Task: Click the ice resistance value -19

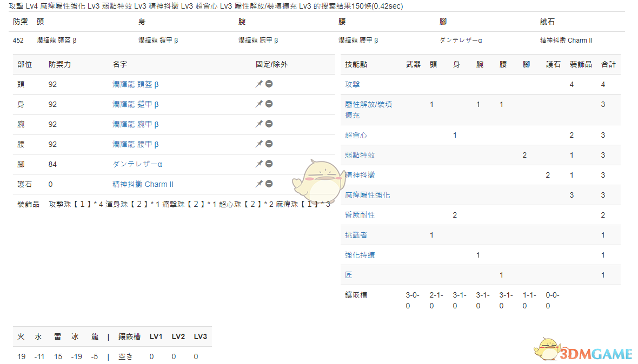Action: tap(76, 356)
